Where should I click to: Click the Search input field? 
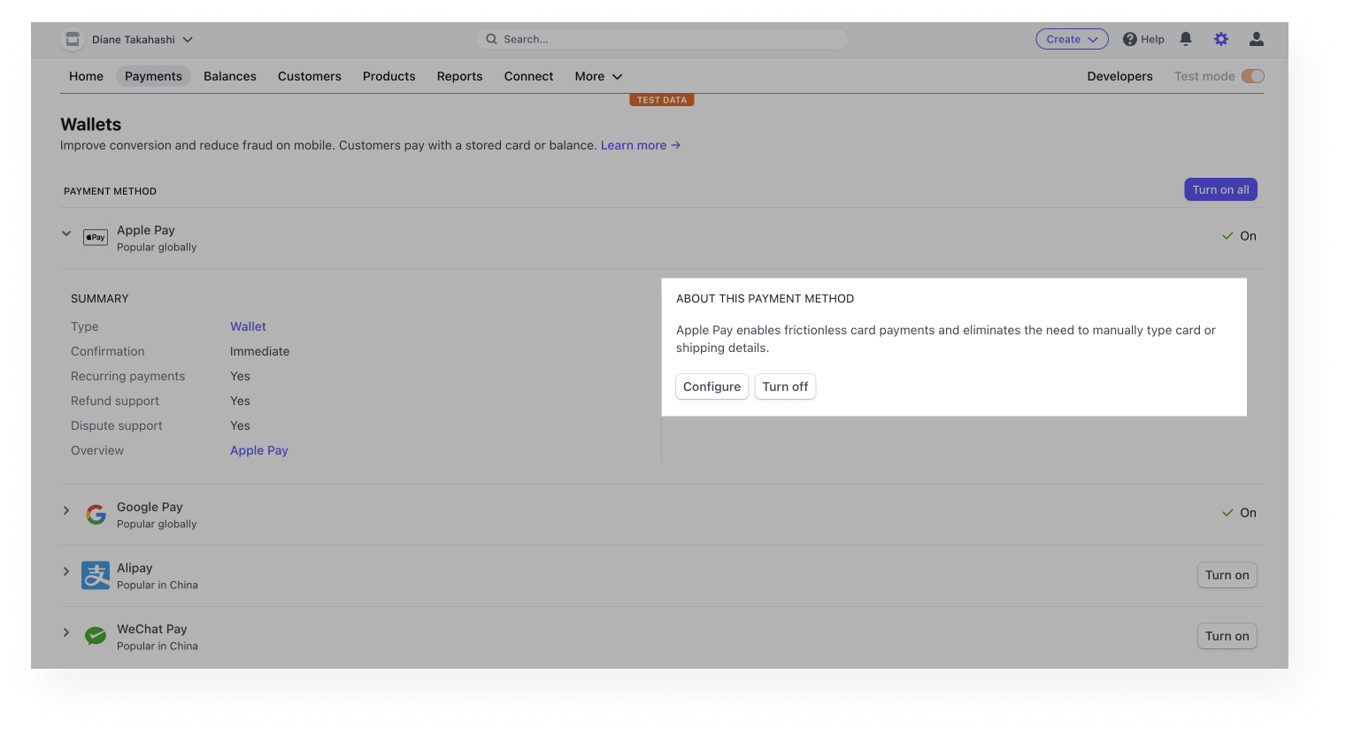click(661, 39)
